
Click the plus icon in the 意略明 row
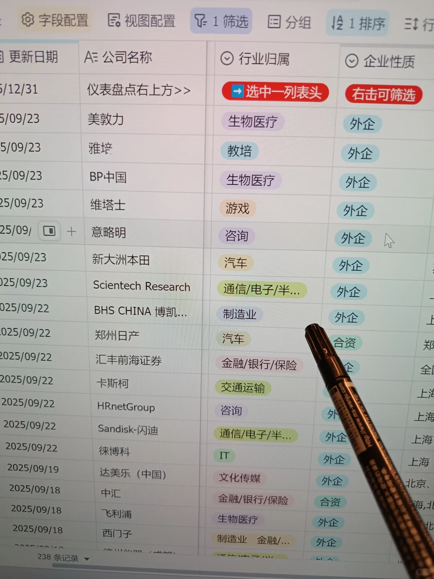pos(72,231)
